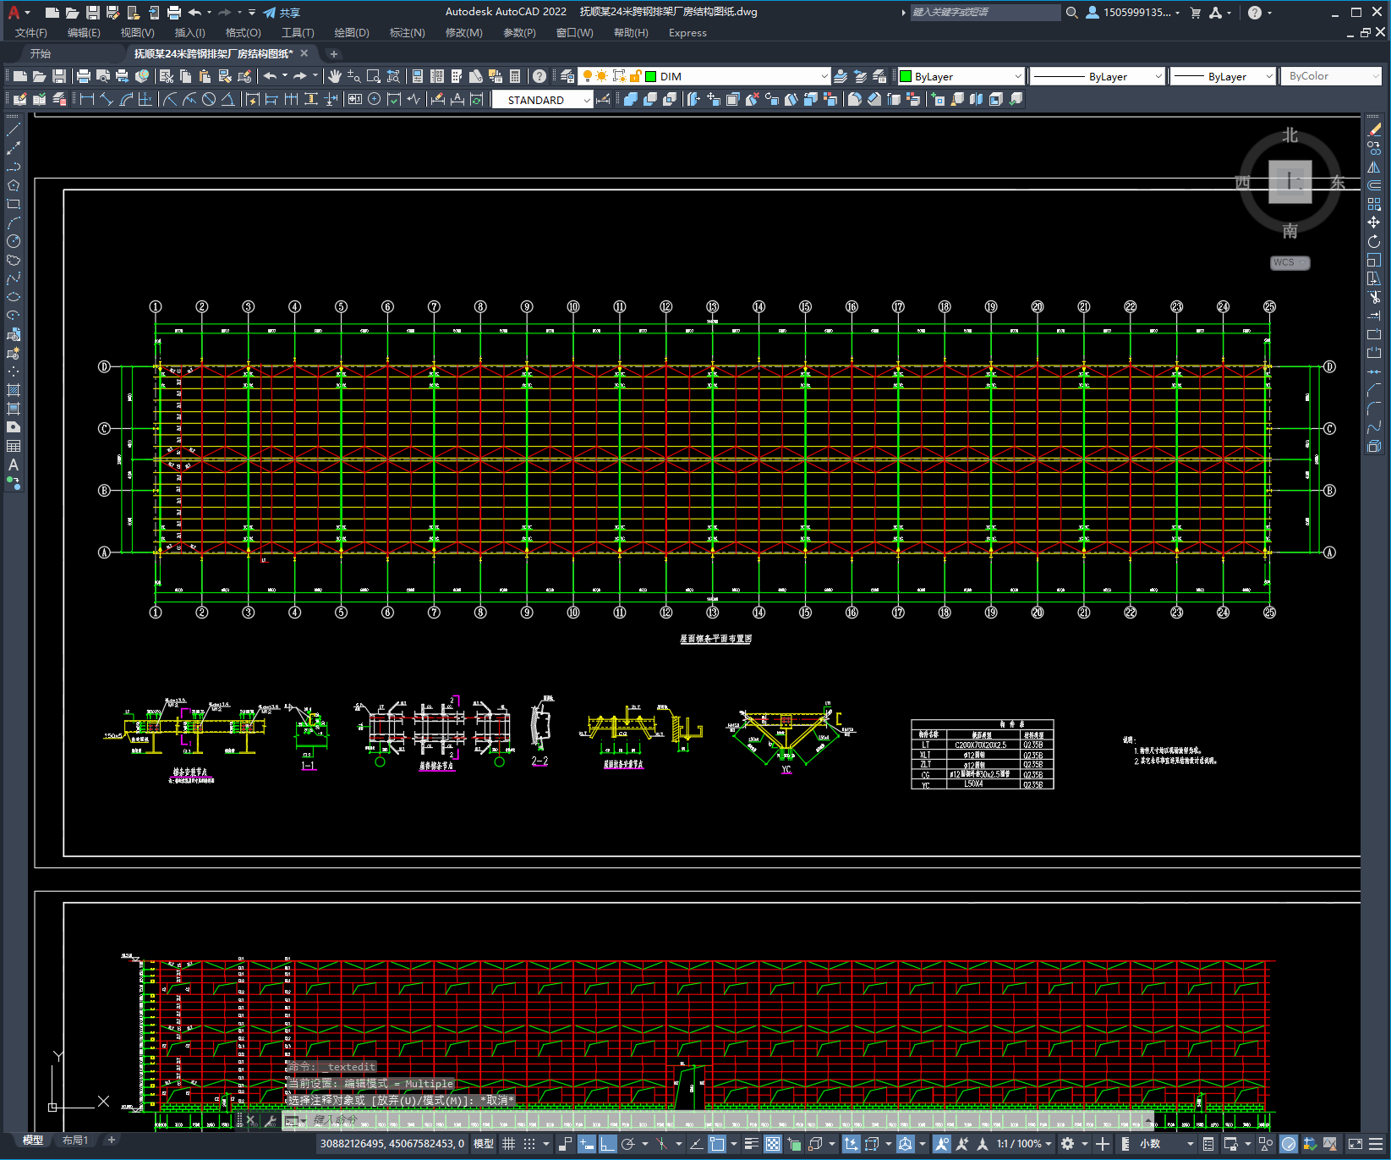Screen dimensions: 1391x1160
Task: Choose the Circle tool in draw toolbar
Action: [x=14, y=241]
